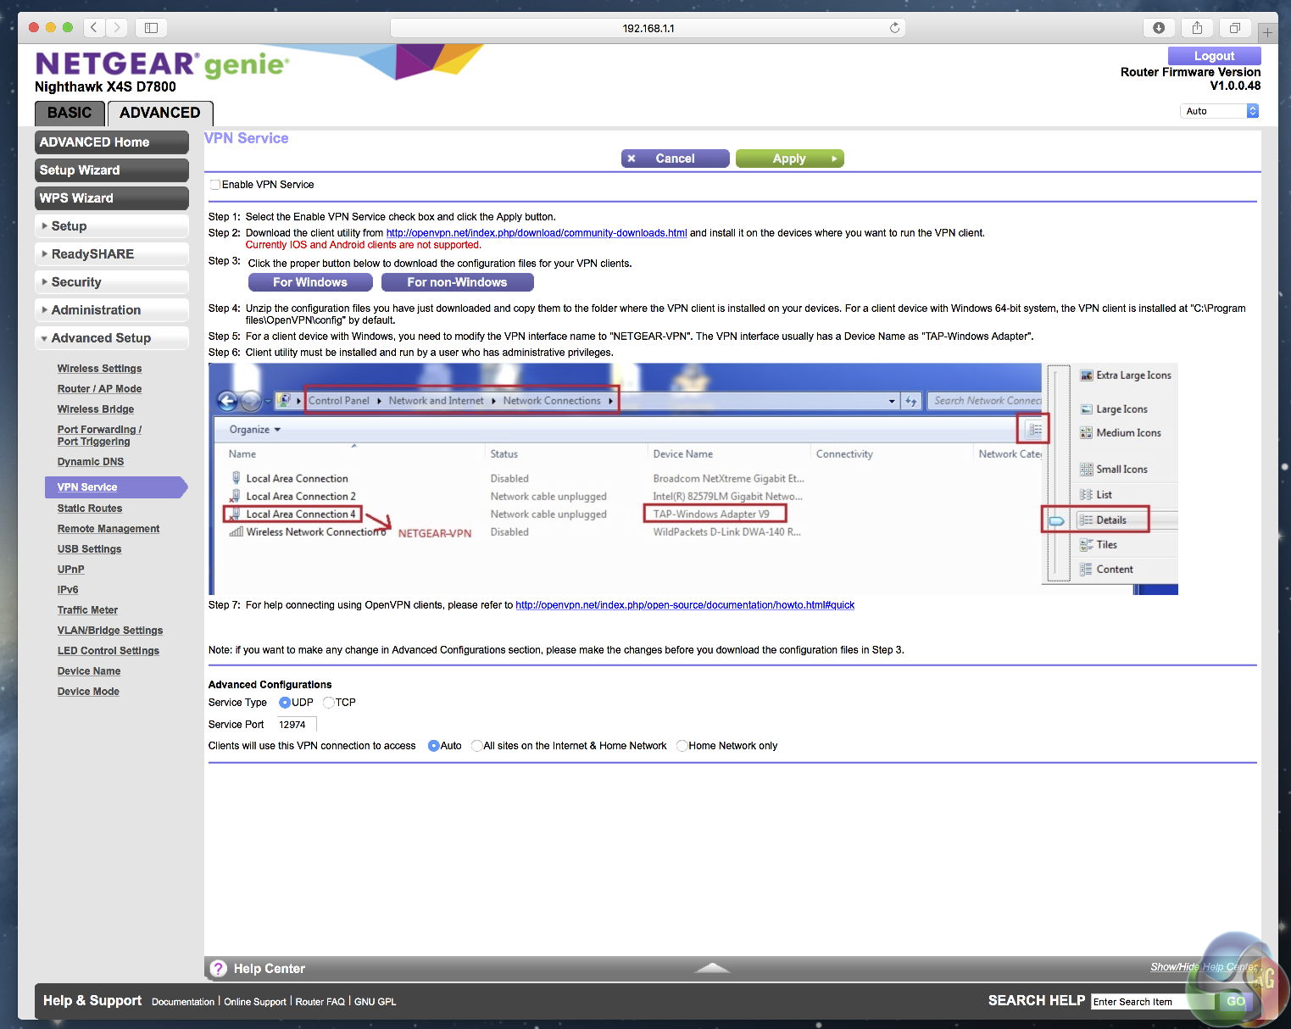The width and height of the screenshot is (1291, 1029).
Task: Click the Safari share icon
Action: 1197,28
